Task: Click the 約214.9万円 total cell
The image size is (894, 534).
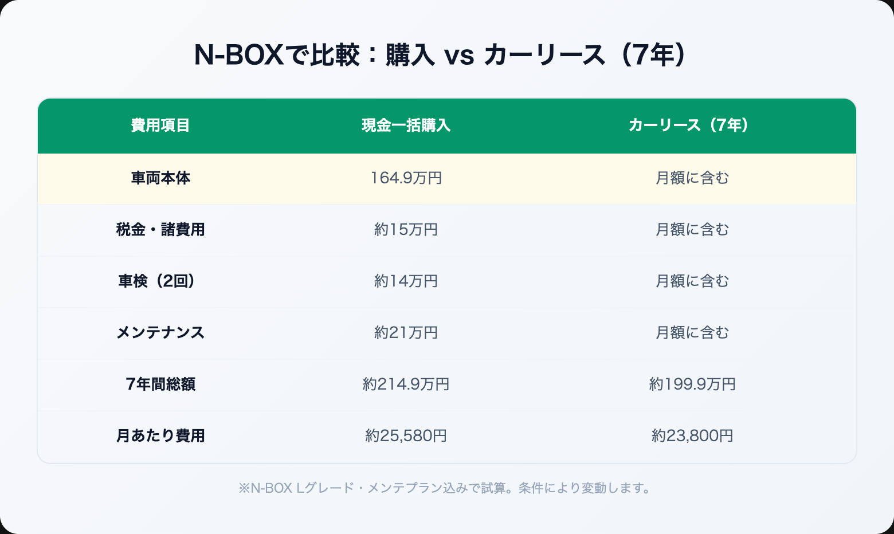Action: point(406,384)
